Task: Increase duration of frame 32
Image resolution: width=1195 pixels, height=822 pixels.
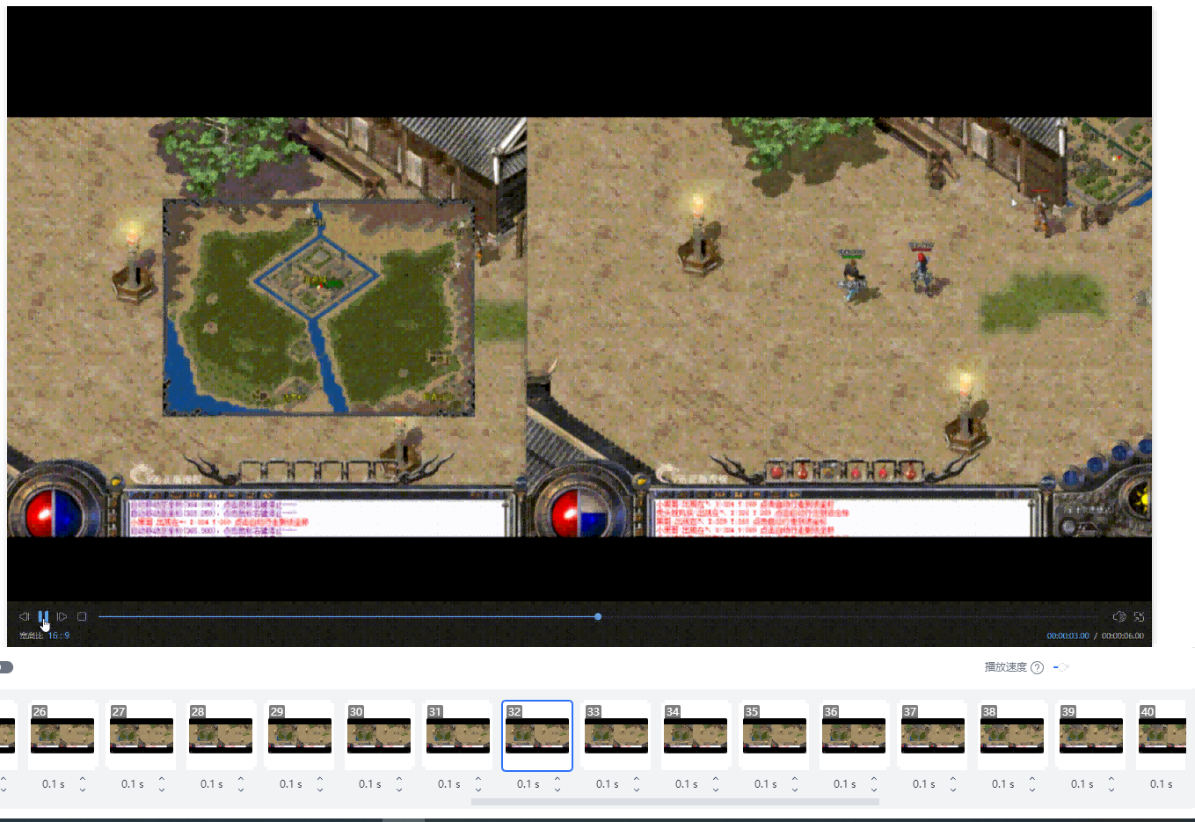Action: coord(557,779)
